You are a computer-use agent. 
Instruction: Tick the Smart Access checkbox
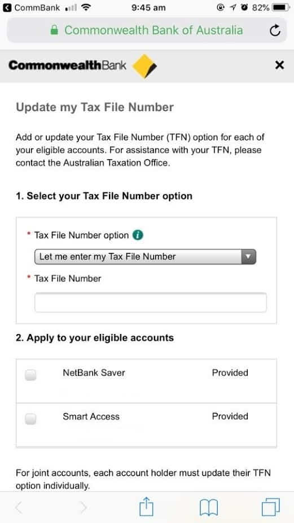[30, 419]
